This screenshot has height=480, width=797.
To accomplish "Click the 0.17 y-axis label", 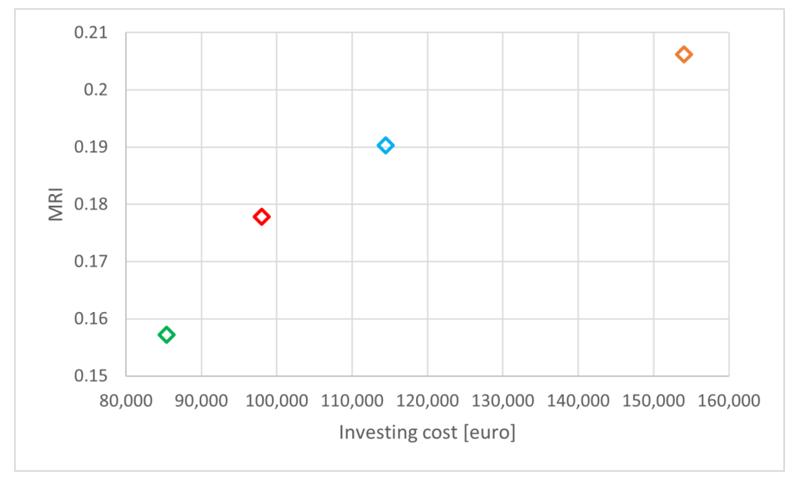I will tap(90, 261).
